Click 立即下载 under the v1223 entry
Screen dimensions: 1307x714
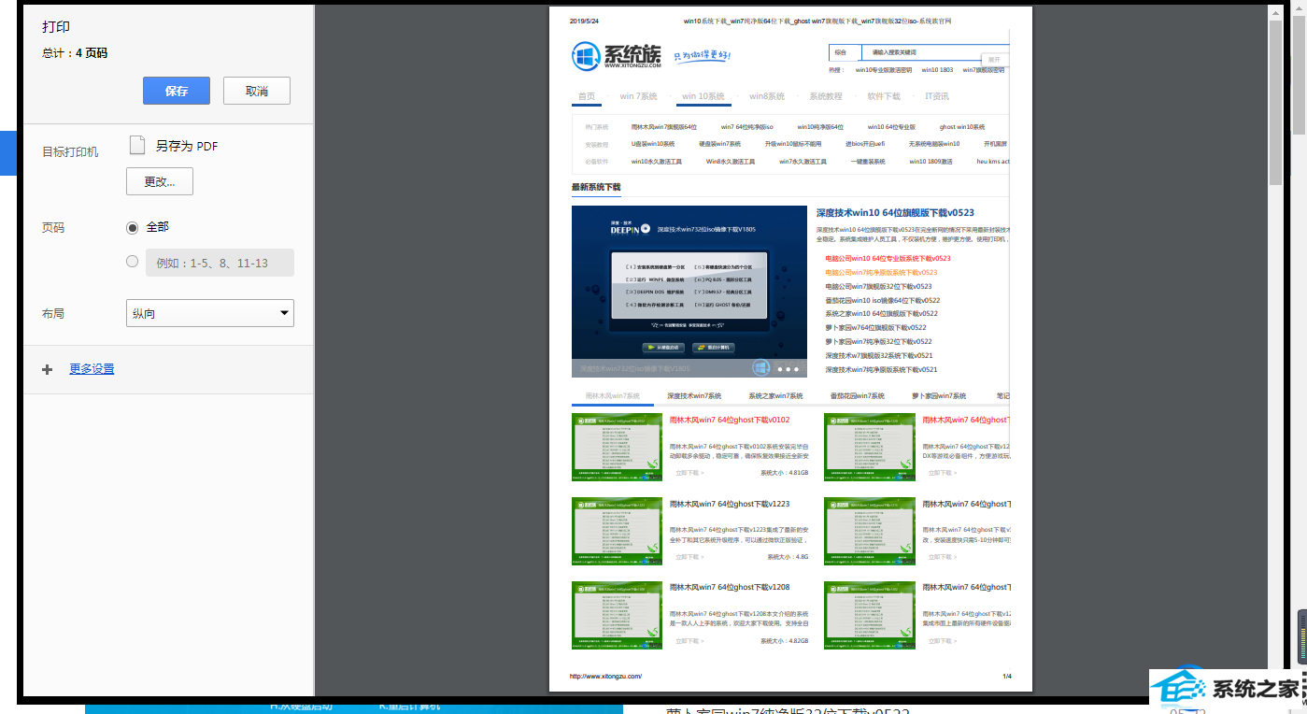(689, 556)
